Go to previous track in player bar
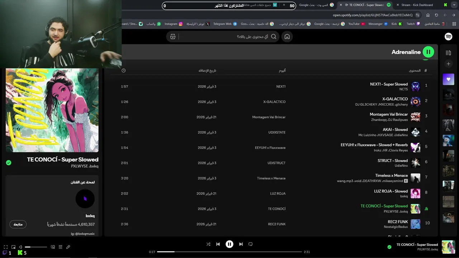 [218, 244]
